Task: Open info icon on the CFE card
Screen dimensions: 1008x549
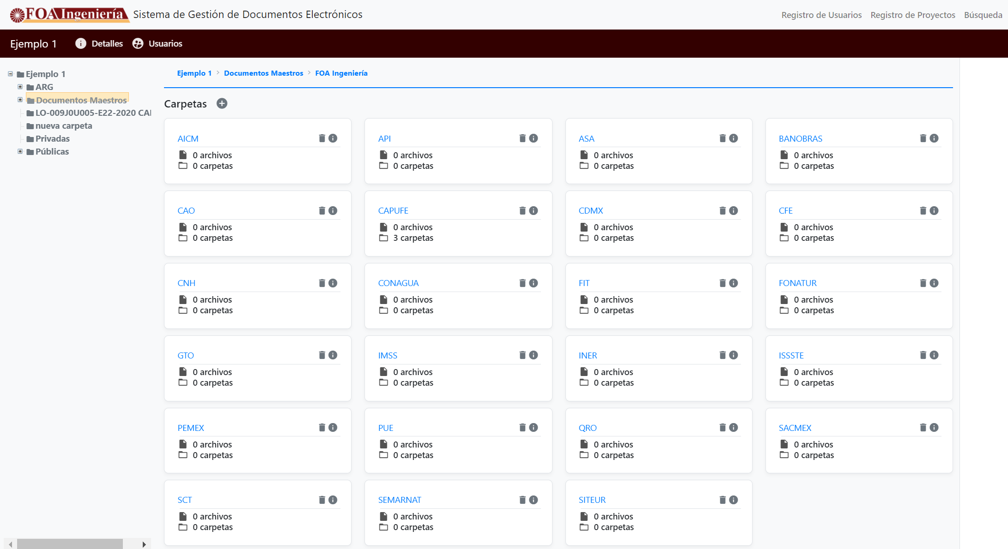Action: pyautogui.click(x=934, y=211)
